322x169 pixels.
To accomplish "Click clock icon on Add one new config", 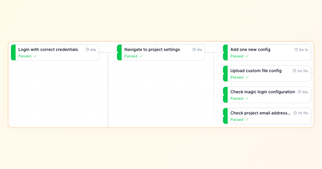I will click(296, 50).
